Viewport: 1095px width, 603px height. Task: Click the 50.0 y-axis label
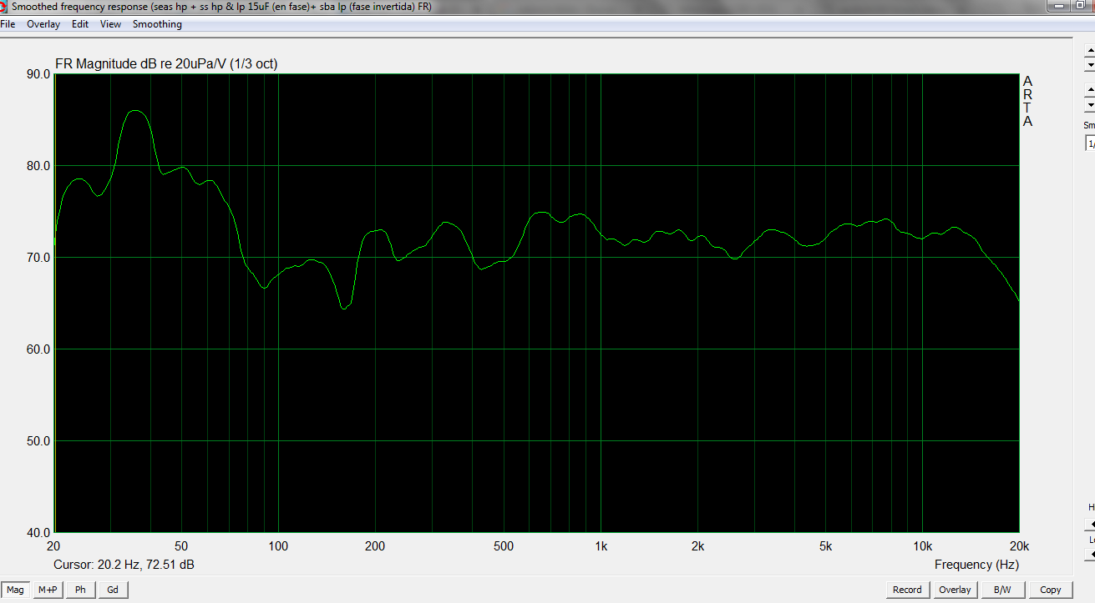[38, 441]
